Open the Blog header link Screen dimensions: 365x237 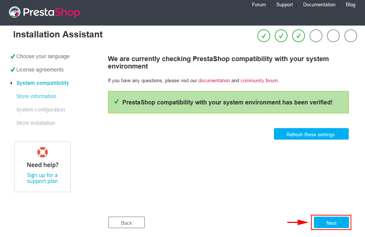(351, 5)
